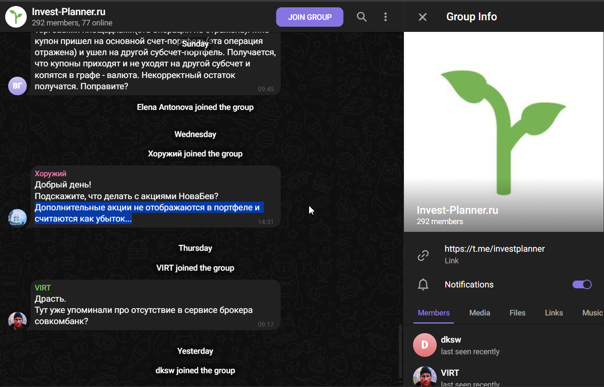This screenshot has width=604, height=387.
Task: Click the chain link icon
Action: click(423, 256)
